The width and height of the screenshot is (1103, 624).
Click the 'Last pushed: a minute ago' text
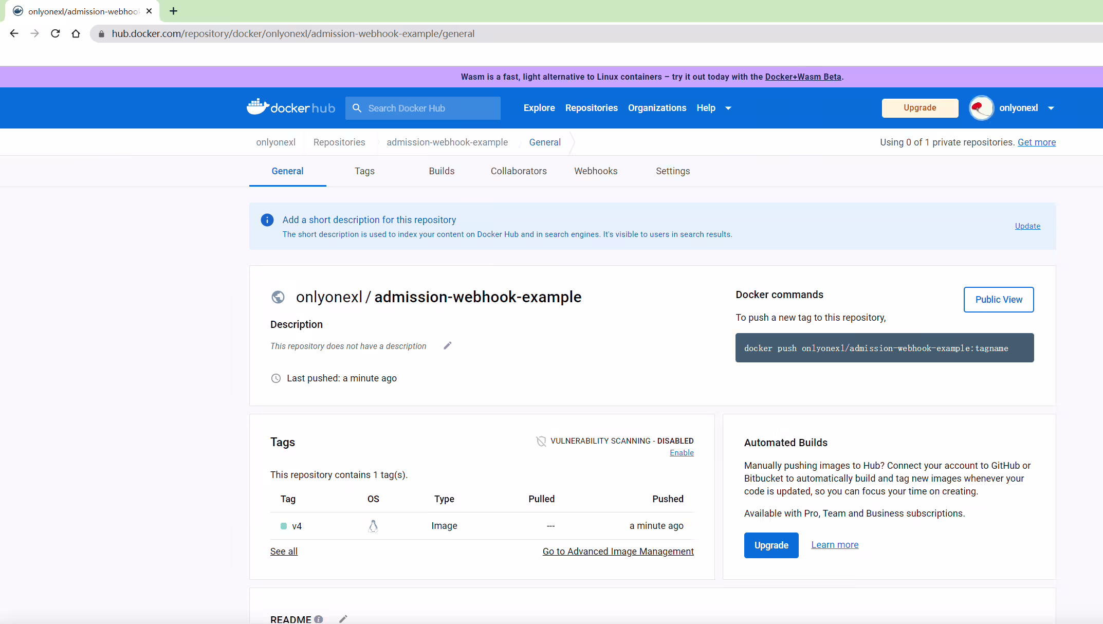342,378
